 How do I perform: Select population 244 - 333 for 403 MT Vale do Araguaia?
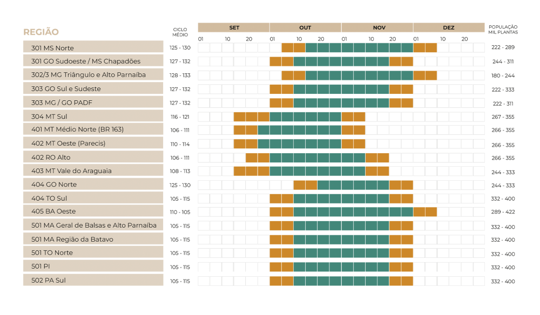coord(503,172)
